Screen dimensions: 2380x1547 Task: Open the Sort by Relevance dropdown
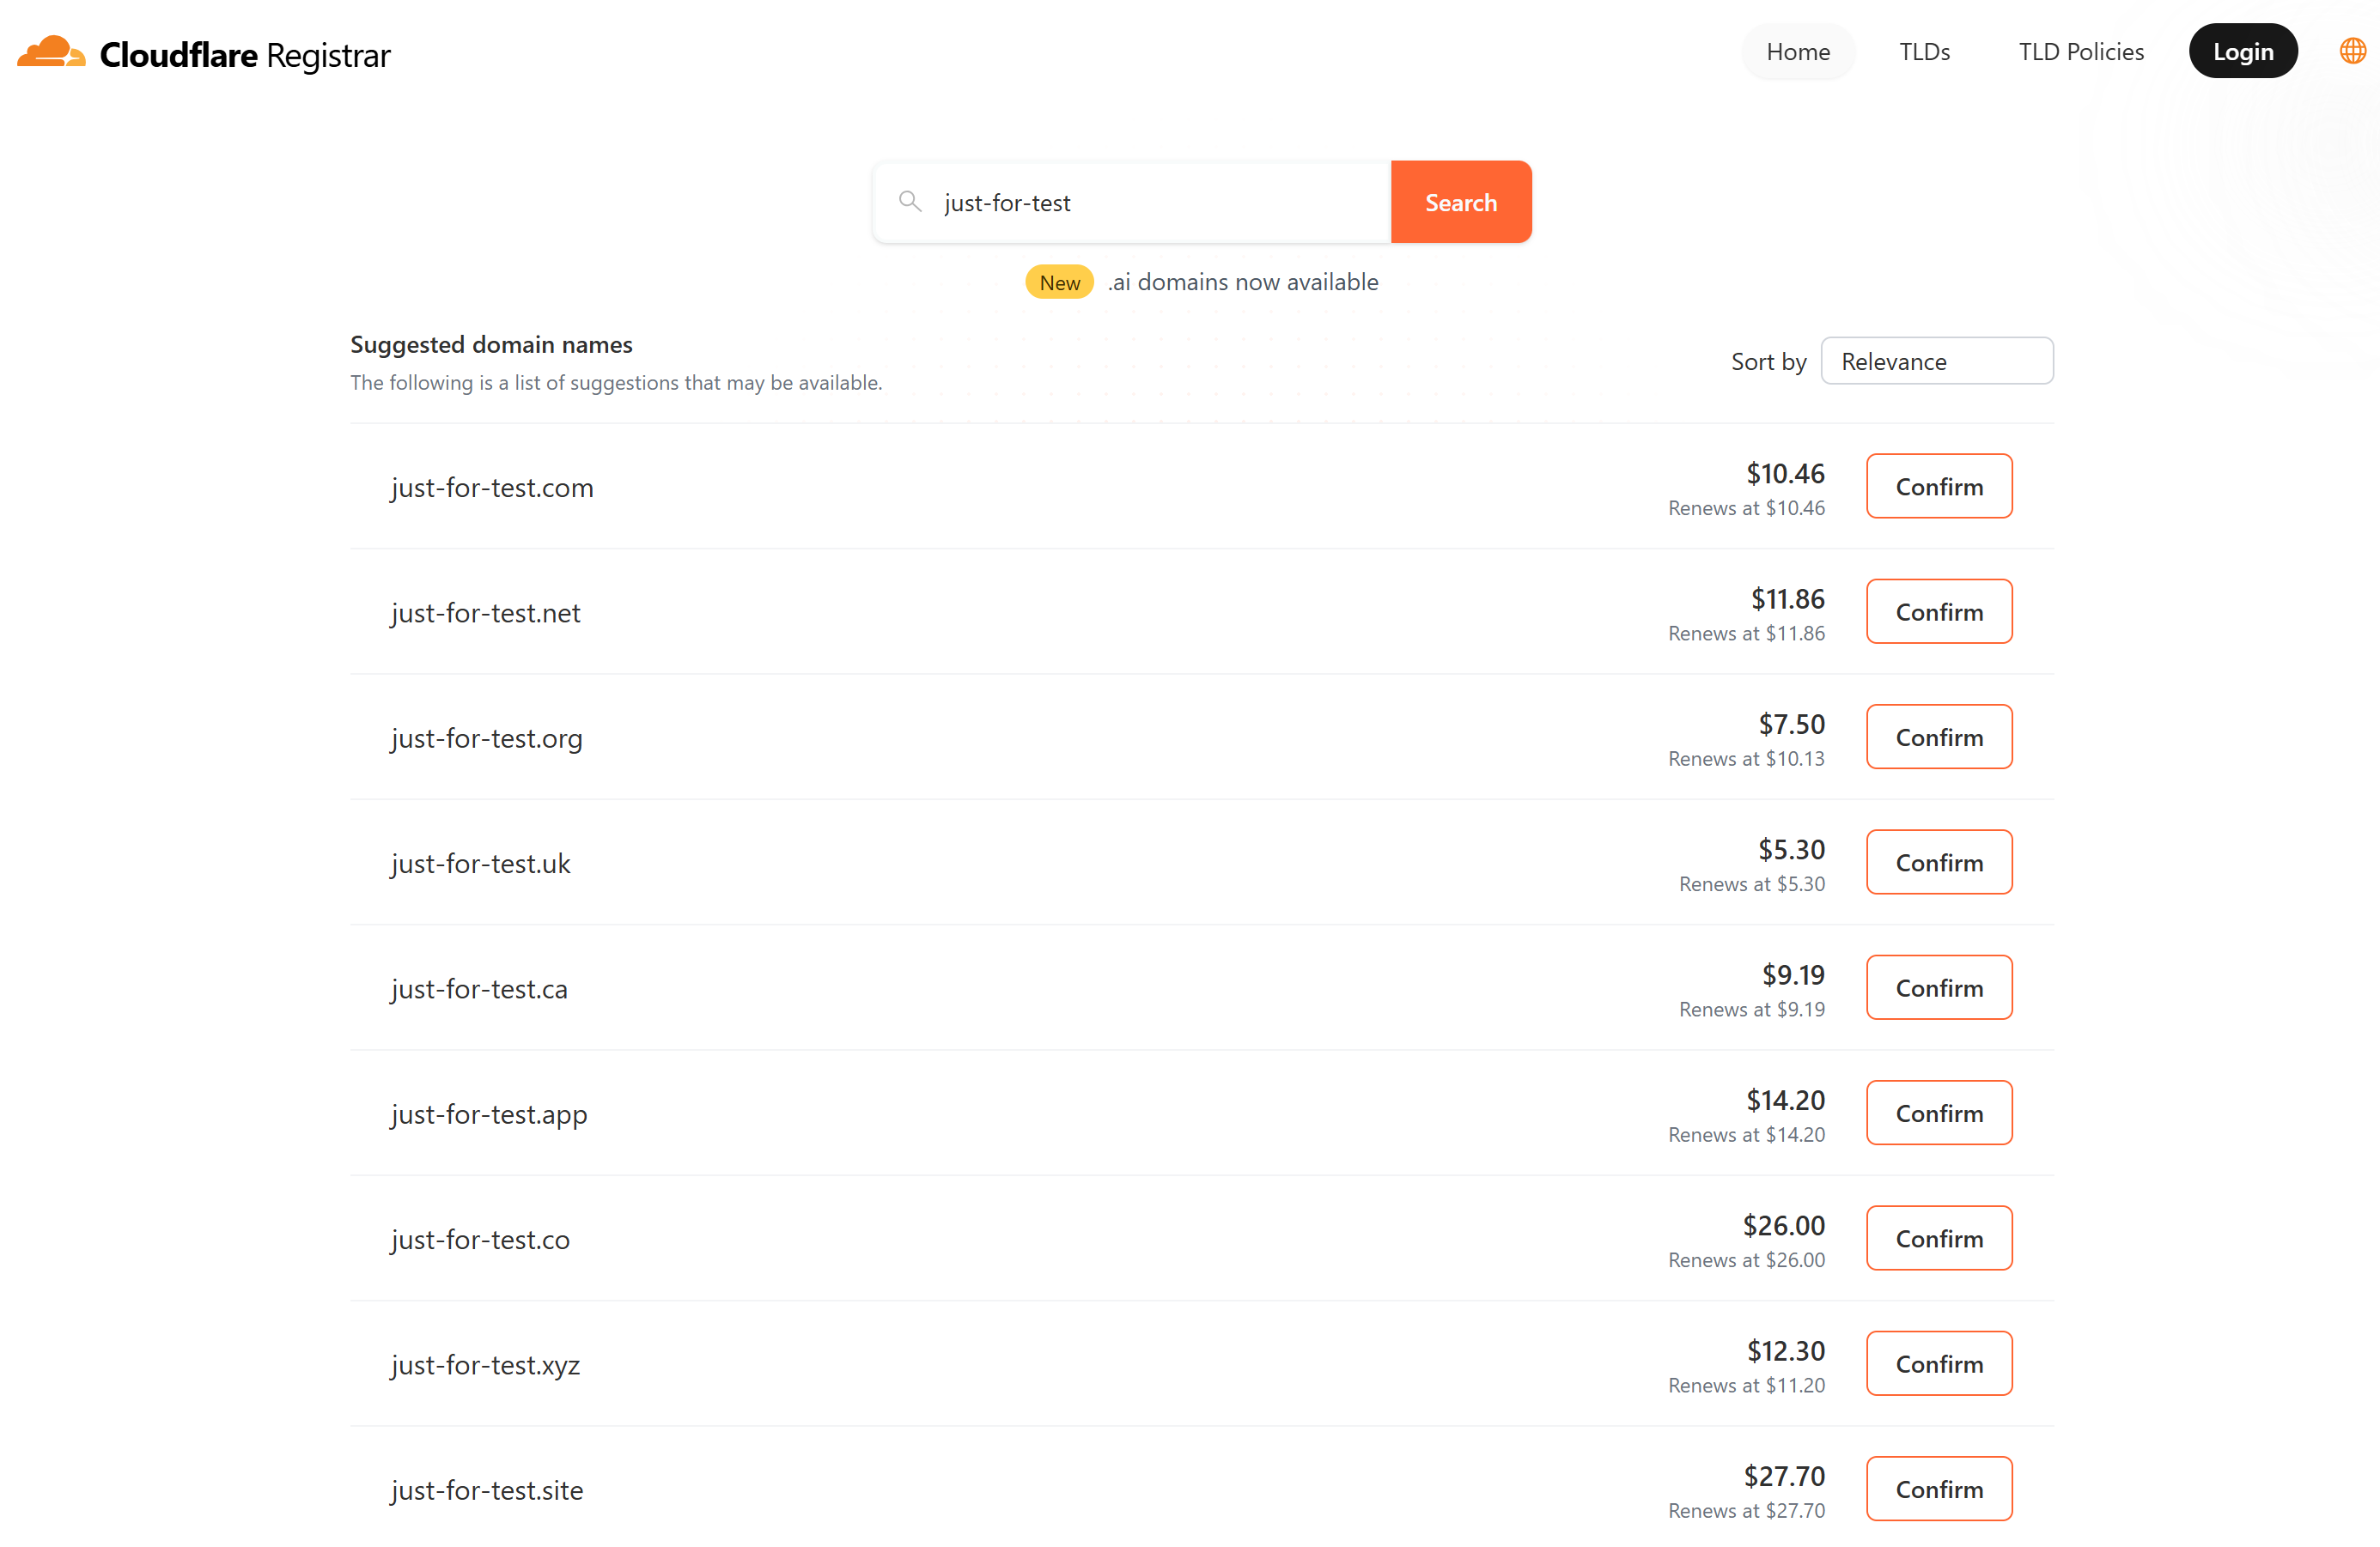[x=1936, y=361]
